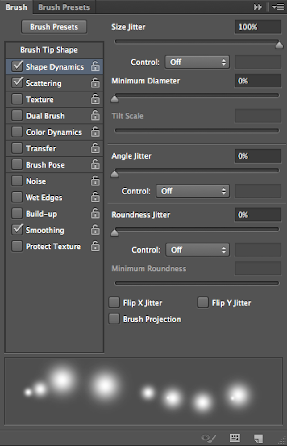Viewport: 287px width, 446px height.
Task: Click the lock icon beside Scattering
Action: click(x=95, y=83)
